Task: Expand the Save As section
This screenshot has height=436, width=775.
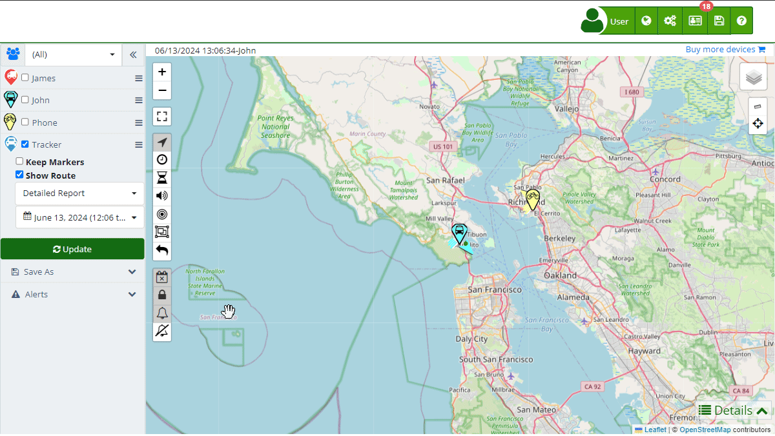Action: pos(72,272)
